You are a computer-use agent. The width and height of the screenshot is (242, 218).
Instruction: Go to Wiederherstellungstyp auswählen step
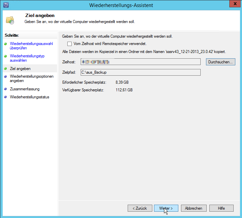(x=27, y=58)
